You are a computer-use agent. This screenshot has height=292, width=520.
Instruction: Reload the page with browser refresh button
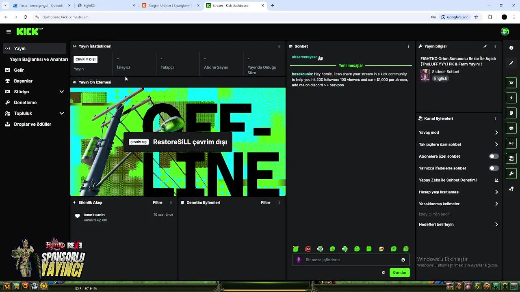point(25,17)
